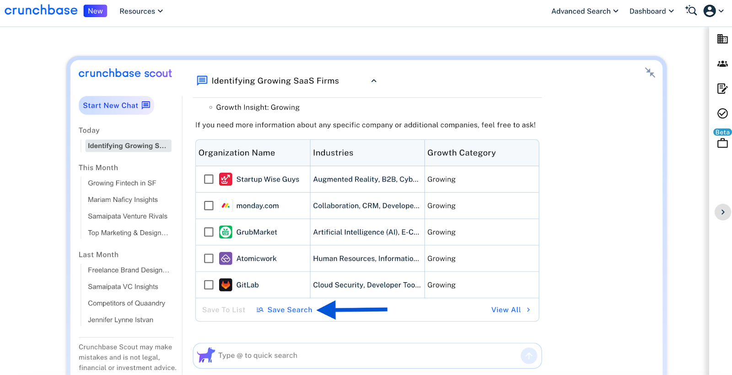Click the GrubMarket logo

(x=226, y=232)
